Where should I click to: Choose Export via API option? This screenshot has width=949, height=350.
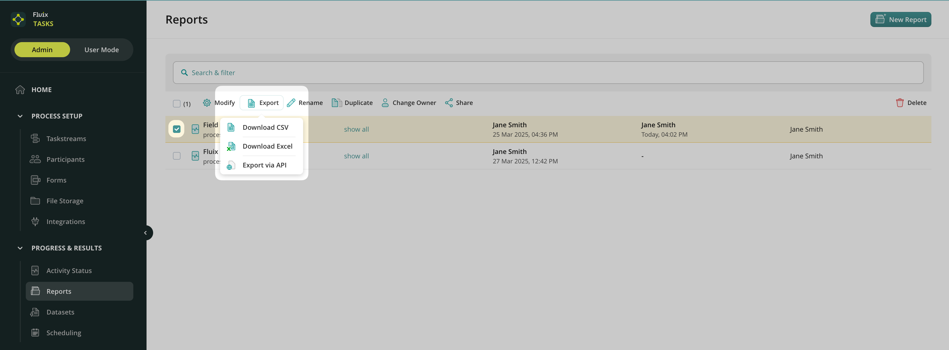tap(264, 165)
